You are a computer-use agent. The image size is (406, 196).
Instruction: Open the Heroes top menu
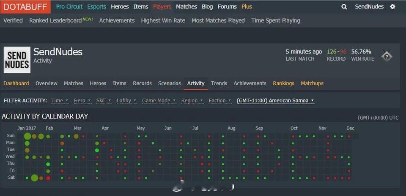pos(120,7)
